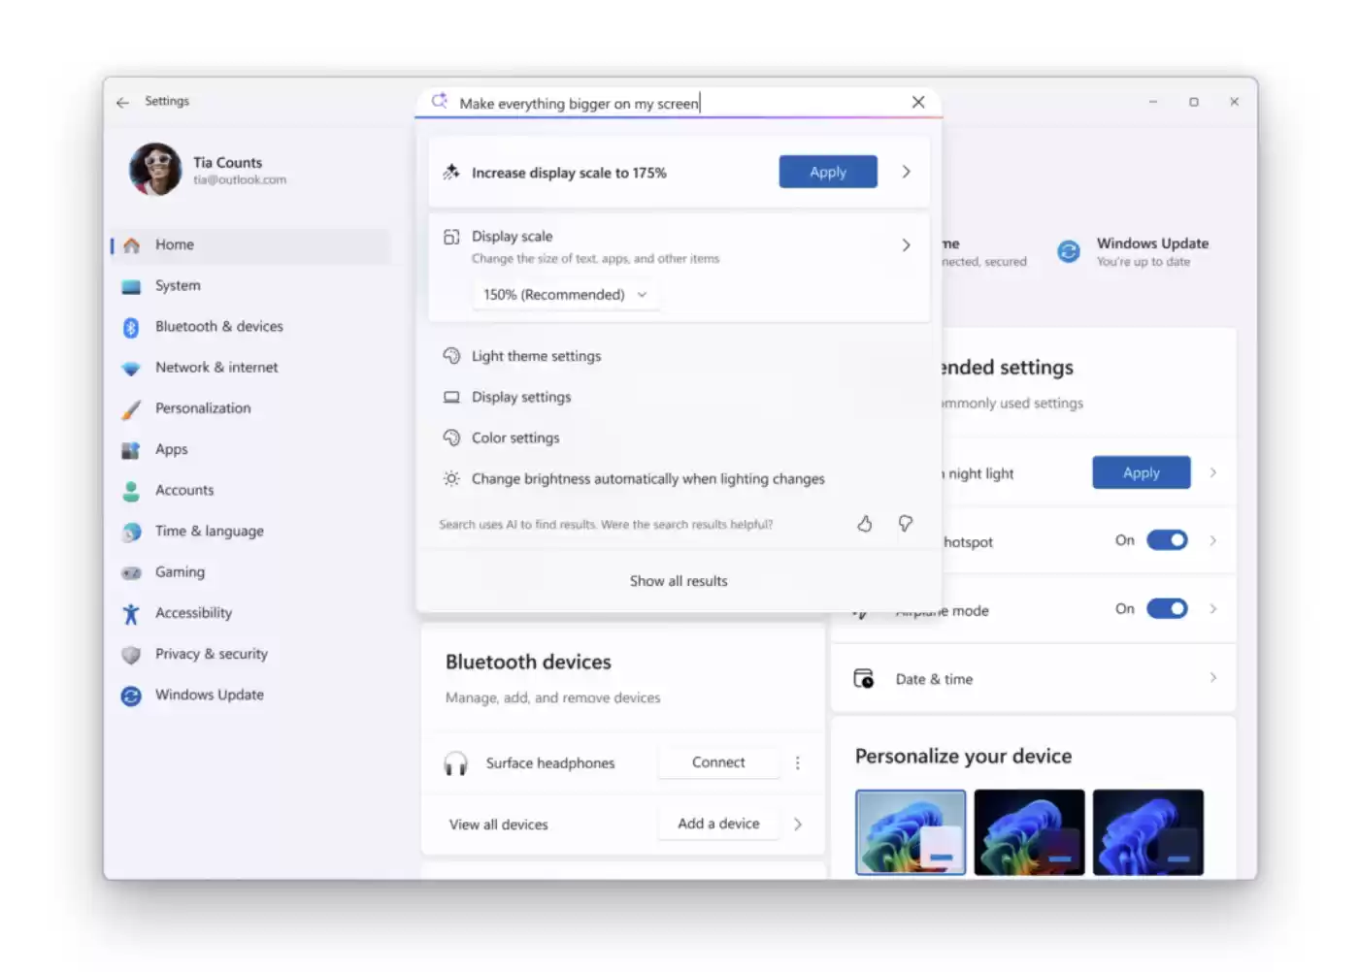Click the Accessibility figure icon in sidebar
The width and height of the screenshot is (1359, 972).
pos(131,614)
